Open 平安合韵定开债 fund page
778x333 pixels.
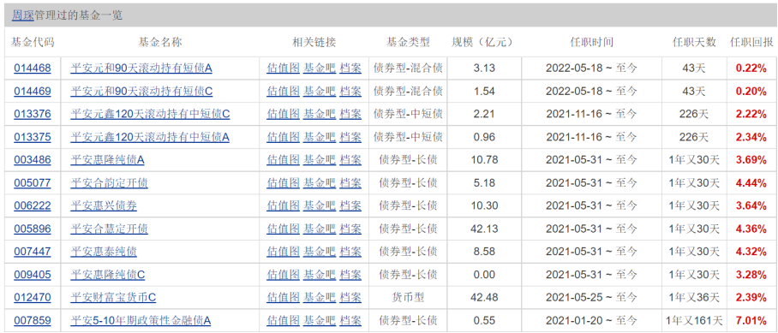[x=109, y=183]
